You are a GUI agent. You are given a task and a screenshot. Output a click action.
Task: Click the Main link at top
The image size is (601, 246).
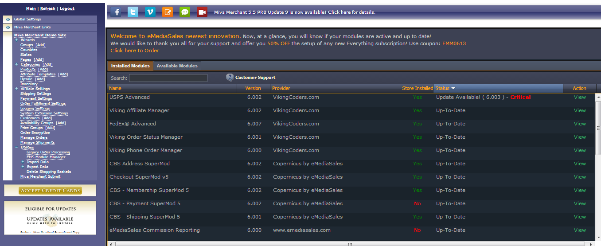pos(31,8)
